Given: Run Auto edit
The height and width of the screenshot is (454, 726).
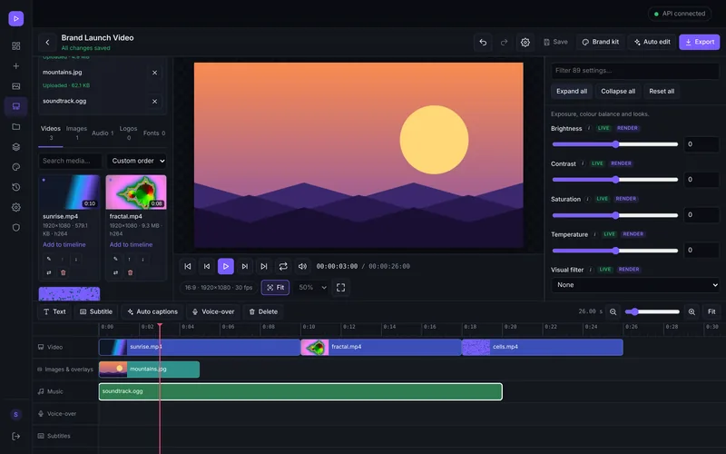Looking at the screenshot, I should (x=652, y=42).
